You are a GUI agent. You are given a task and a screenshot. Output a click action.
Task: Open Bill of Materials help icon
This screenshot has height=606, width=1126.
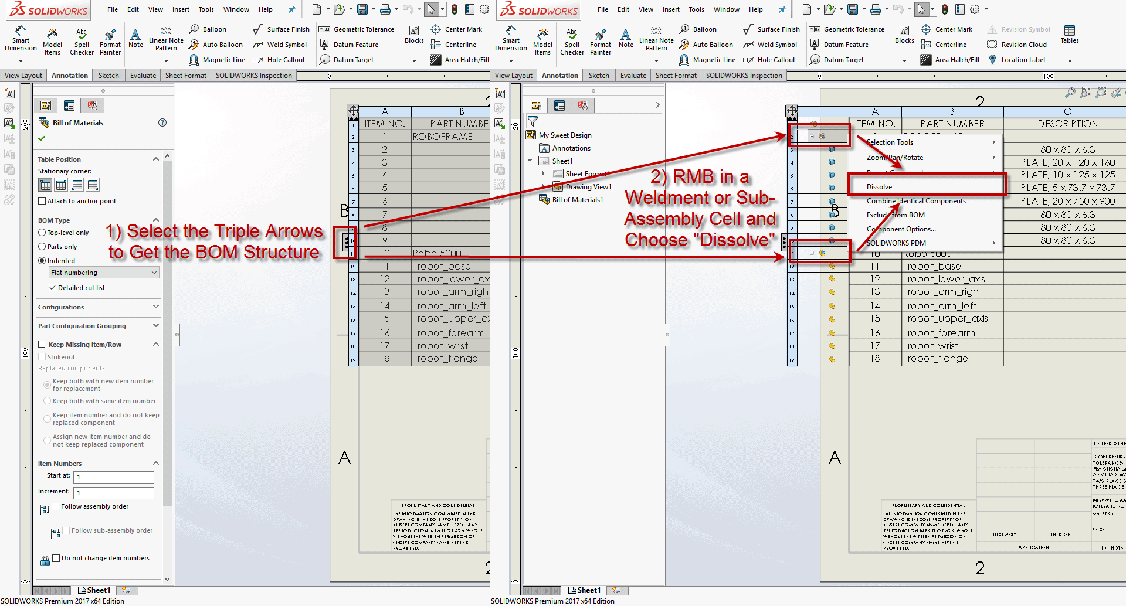(162, 122)
